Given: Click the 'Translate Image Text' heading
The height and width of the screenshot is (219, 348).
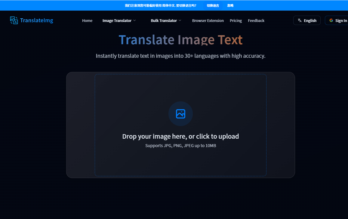Looking at the screenshot, I should (x=180, y=40).
